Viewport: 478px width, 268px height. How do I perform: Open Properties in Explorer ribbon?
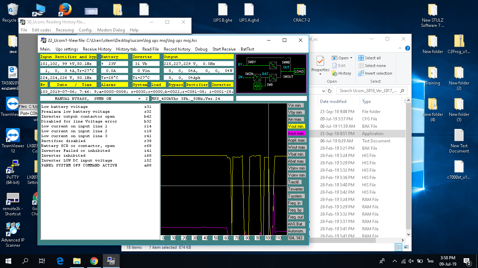coord(321,65)
